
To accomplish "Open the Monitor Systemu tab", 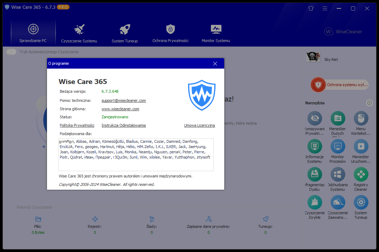I will click(x=216, y=33).
